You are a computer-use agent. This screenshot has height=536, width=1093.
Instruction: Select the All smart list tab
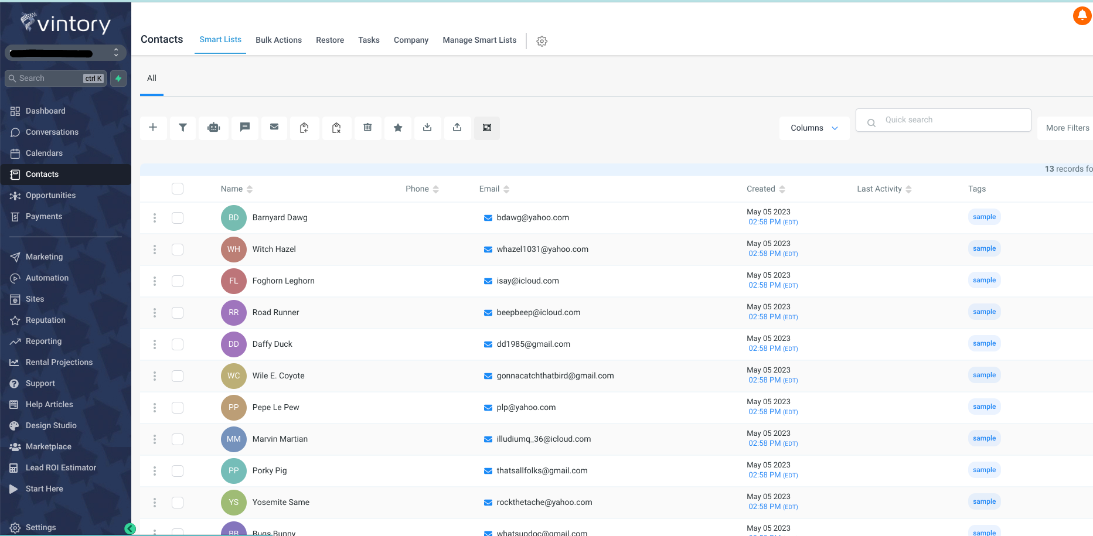152,78
